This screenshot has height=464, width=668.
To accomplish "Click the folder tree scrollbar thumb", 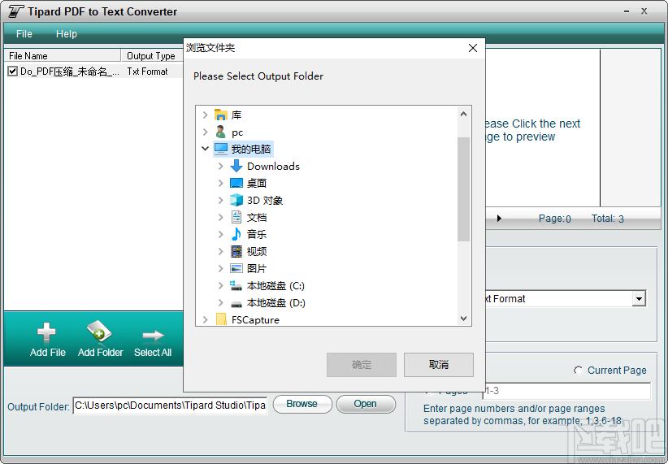I will tap(463, 189).
